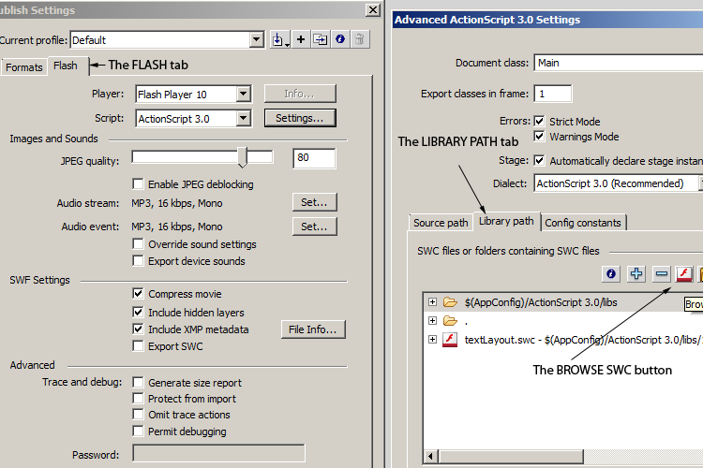703x468 pixels.
Task: Click Set... for Audio event
Action: pyautogui.click(x=314, y=227)
